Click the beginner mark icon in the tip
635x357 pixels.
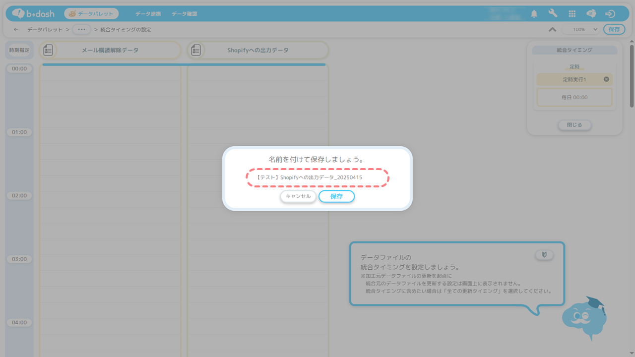point(544,255)
